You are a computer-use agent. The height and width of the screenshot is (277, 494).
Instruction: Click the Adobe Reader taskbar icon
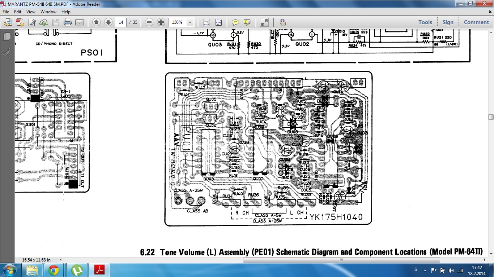(x=99, y=270)
